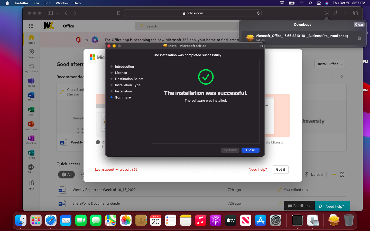Click the Learn about Microsoft 365 link
Image resolution: width=370 pixels, height=231 pixels.
point(116,169)
